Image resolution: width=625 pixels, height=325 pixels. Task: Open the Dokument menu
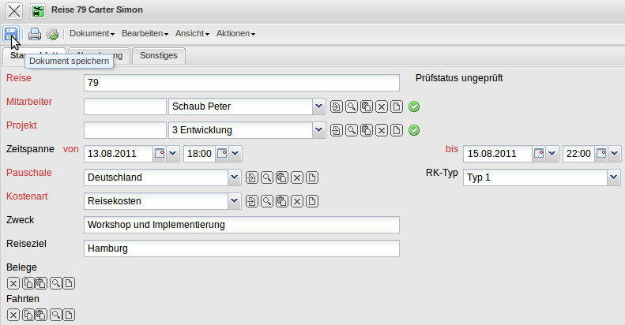coord(92,34)
